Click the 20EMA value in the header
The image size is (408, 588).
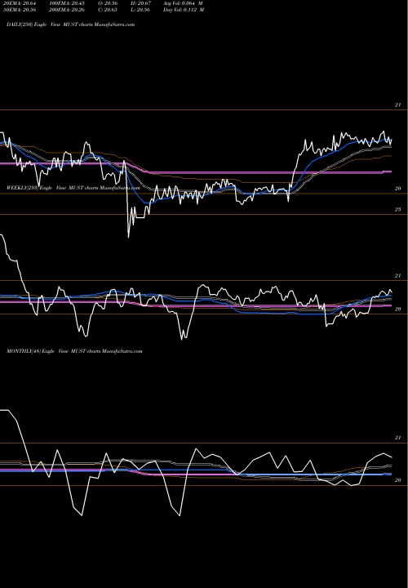tap(18, 3)
